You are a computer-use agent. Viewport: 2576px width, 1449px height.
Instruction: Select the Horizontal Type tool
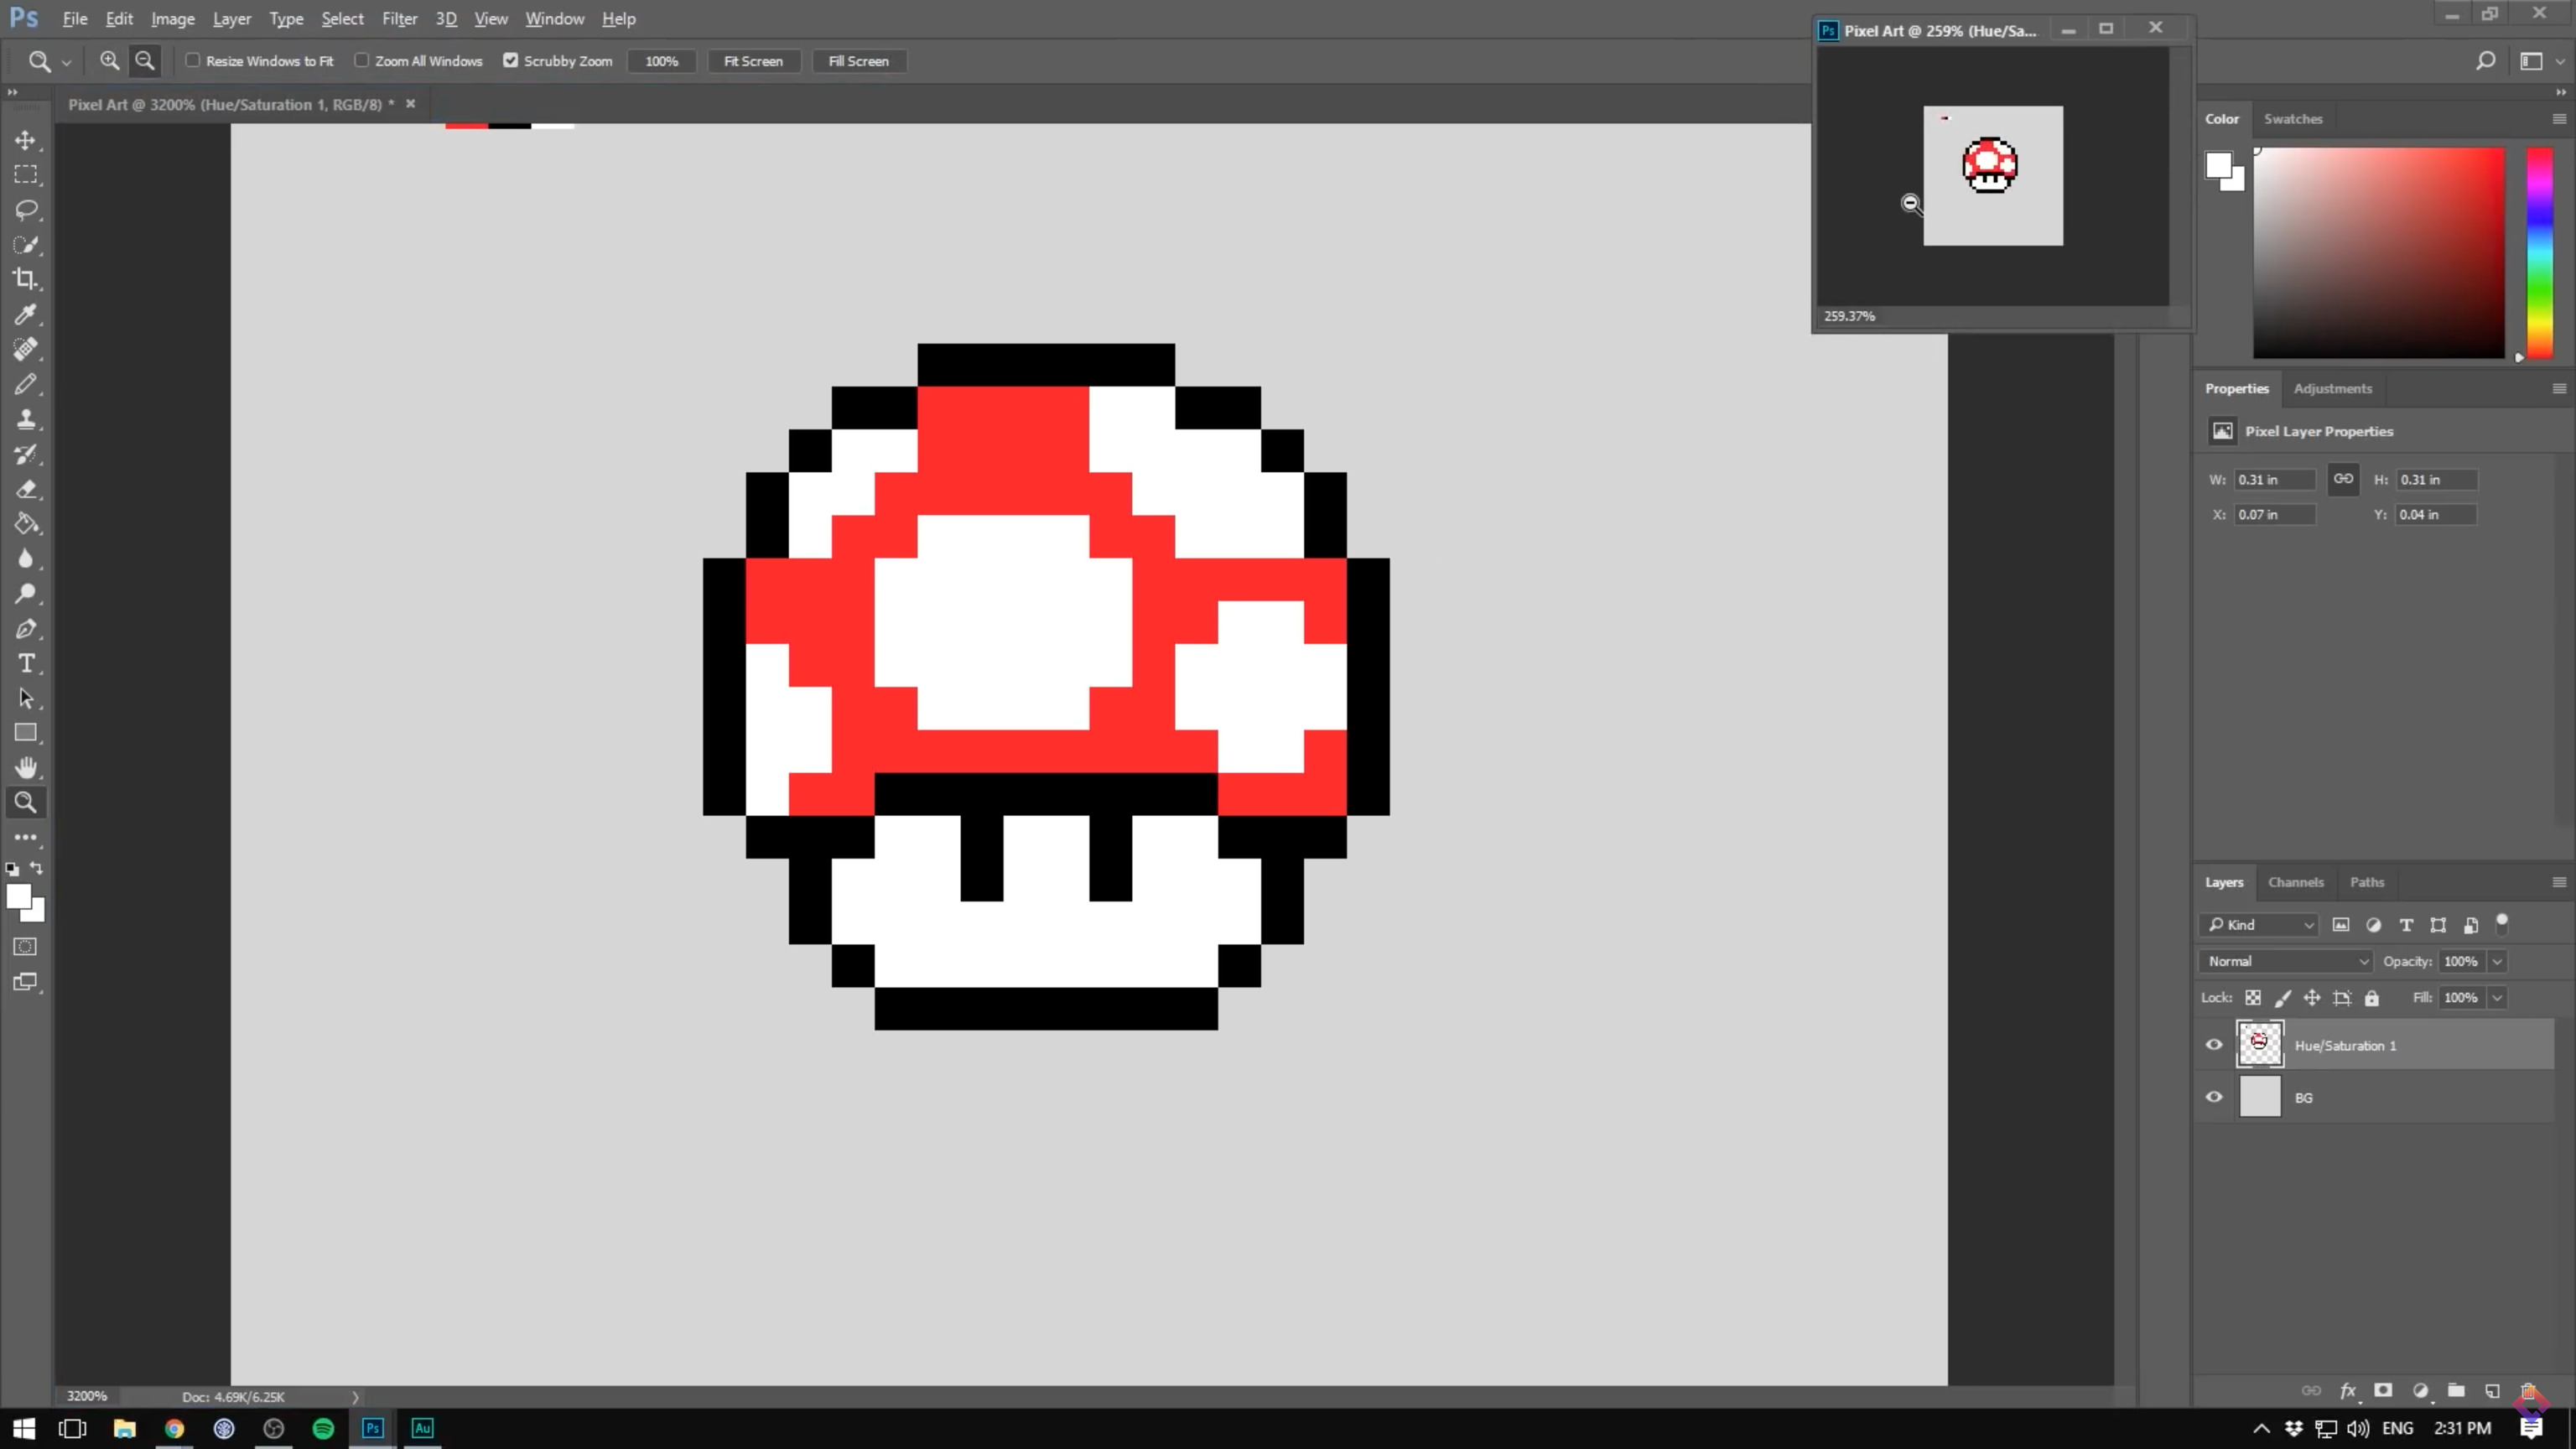pyautogui.click(x=26, y=664)
